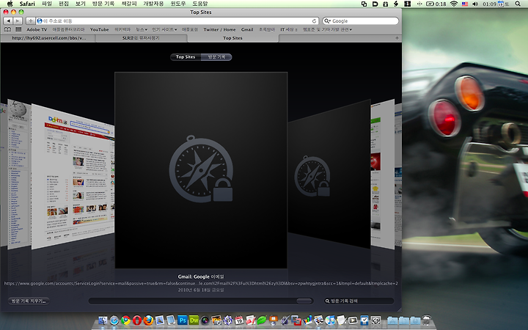Open the Twitter / Home bookmark
The width and height of the screenshot is (528, 330).
point(219,29)
